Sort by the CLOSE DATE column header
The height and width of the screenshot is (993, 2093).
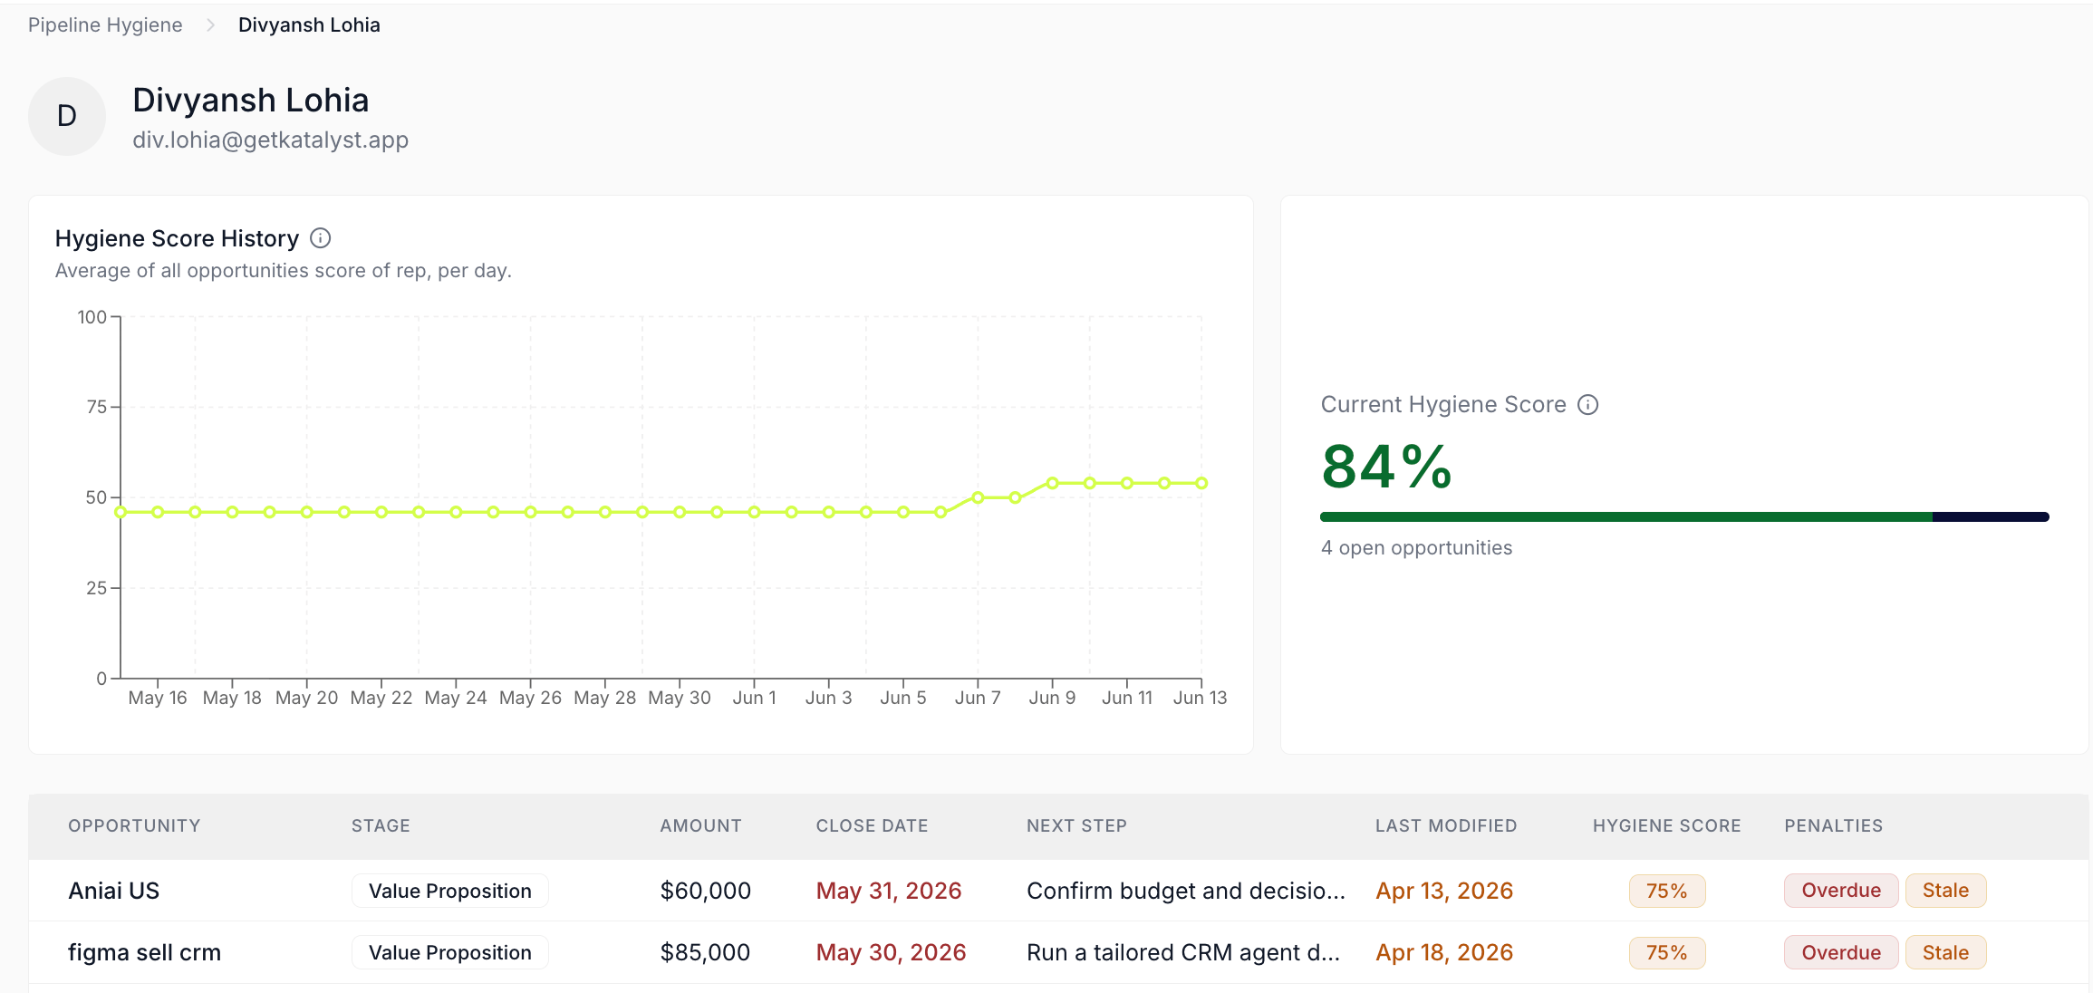point(872,826)
